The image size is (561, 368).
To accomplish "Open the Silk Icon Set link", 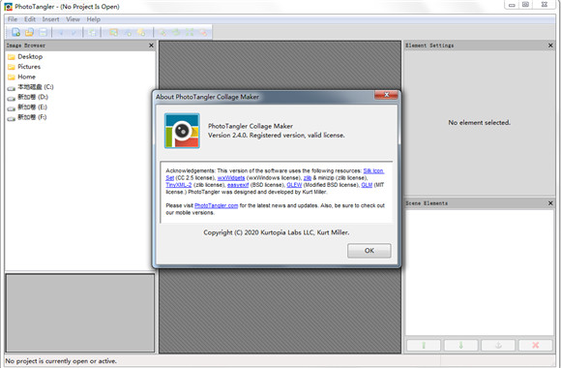I will pyautogui.click(x=373, y=170).
